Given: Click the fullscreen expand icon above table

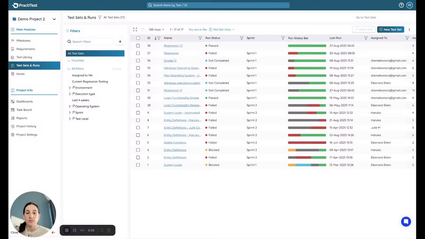Looking at the screenshot, I should [135, 30].
